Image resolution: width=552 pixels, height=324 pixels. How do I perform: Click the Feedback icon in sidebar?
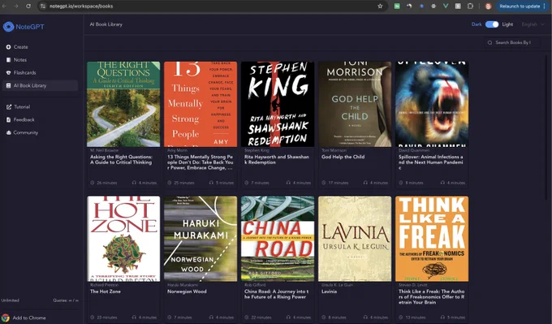(9, 119)
